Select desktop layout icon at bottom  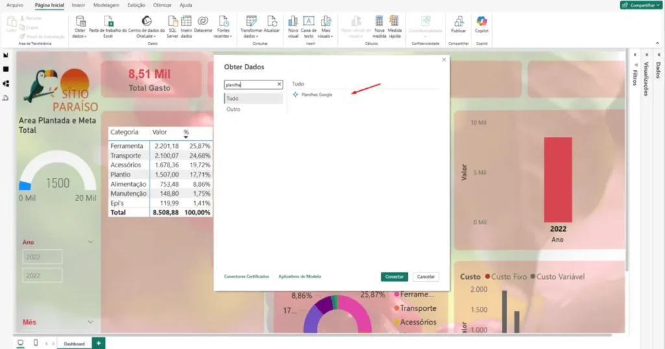20,343
